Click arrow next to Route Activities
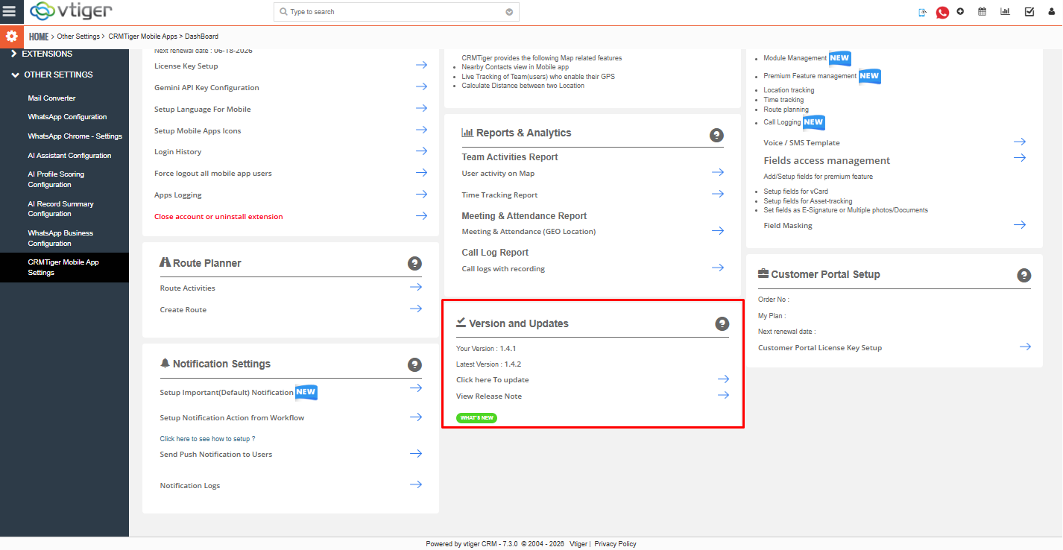1063x550 pixels. pyautogui.click(x=416, y=287)
